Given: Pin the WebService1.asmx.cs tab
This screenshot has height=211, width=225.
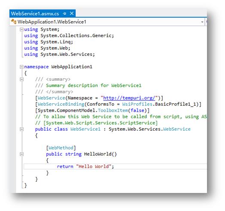Looking at the screenshot, I should tap(64, 13).
